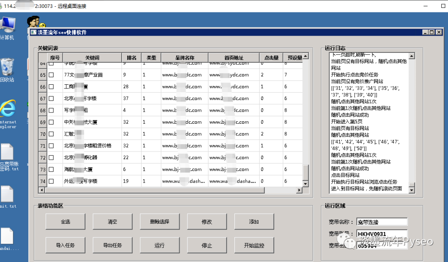The image size is (448, 262).
Task: Start tasks with the 运行 button
Action: tap(160, 245)
